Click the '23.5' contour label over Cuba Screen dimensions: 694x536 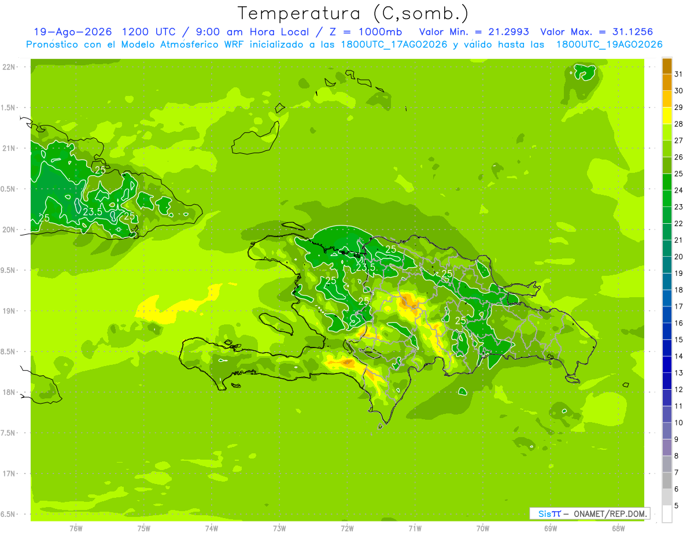93,212
